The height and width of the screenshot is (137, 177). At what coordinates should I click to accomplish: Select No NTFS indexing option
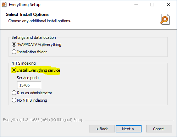(x=29, y=100)
